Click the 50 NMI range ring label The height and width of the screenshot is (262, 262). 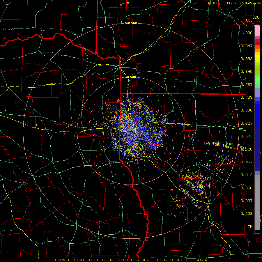[x=131, y=77]
